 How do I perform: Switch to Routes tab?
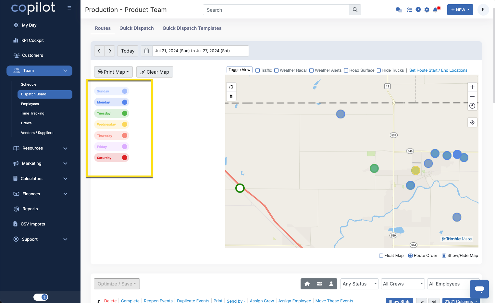pyautogui.click(x=103, y=28)
